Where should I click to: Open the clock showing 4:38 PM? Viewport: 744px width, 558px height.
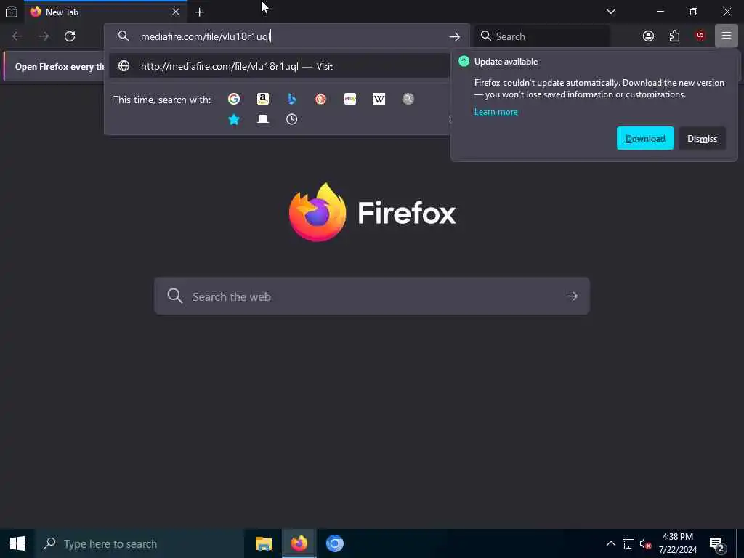point(678,543)
